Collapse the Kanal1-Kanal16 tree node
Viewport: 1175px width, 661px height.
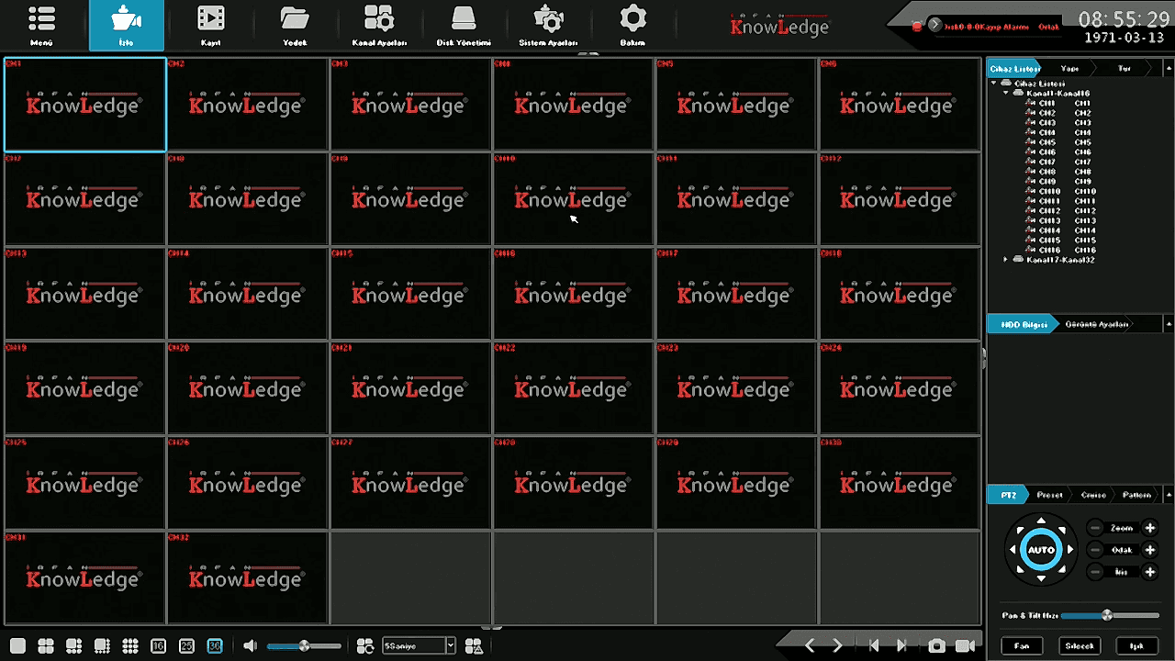click(x=1006, y=93)
